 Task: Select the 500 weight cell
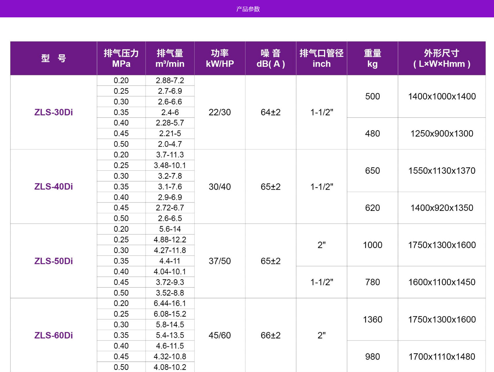click(373, 96)
